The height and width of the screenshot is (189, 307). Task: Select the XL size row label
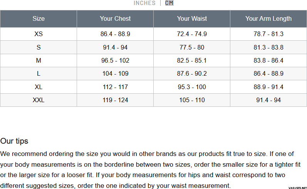coord(39,87)
